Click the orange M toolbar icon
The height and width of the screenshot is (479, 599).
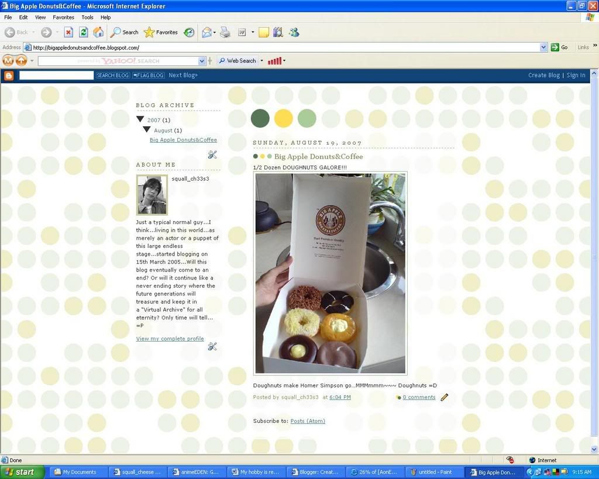pyautogui.click(x=8, y=60)
